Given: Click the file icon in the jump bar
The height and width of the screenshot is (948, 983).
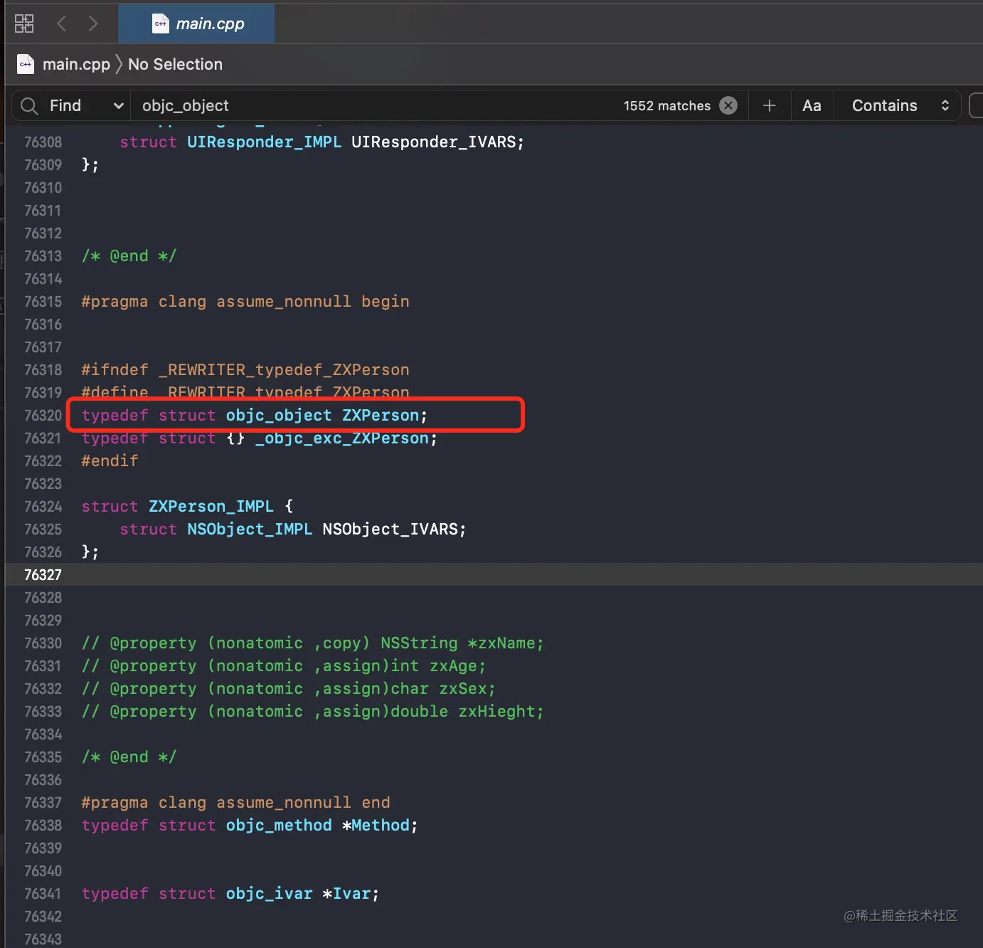Looking at the screenshot, I should click(26, 64).
